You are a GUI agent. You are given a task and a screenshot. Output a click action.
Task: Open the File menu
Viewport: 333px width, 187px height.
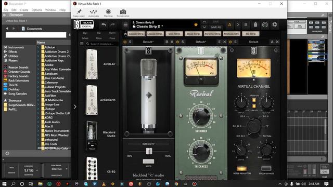click(x=6, y=10)
